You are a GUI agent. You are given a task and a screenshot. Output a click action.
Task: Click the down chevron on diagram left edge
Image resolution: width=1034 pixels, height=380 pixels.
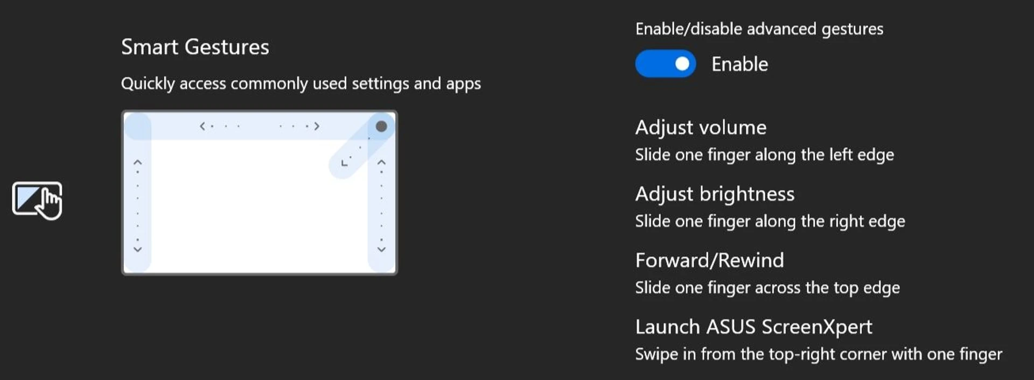(x=137, y=249)
